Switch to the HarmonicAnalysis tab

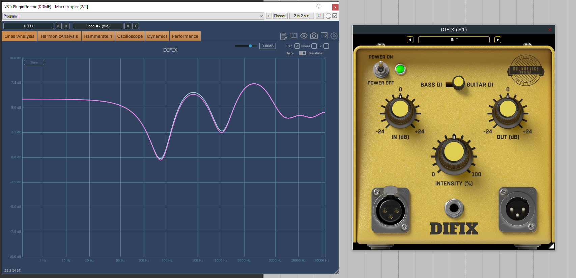point(59,36)
